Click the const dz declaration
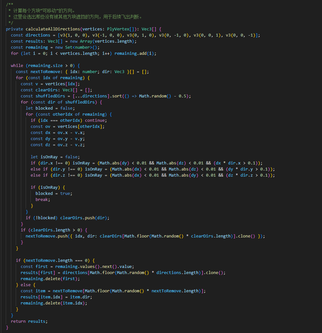The image size is (322, 333). (58, 145)
